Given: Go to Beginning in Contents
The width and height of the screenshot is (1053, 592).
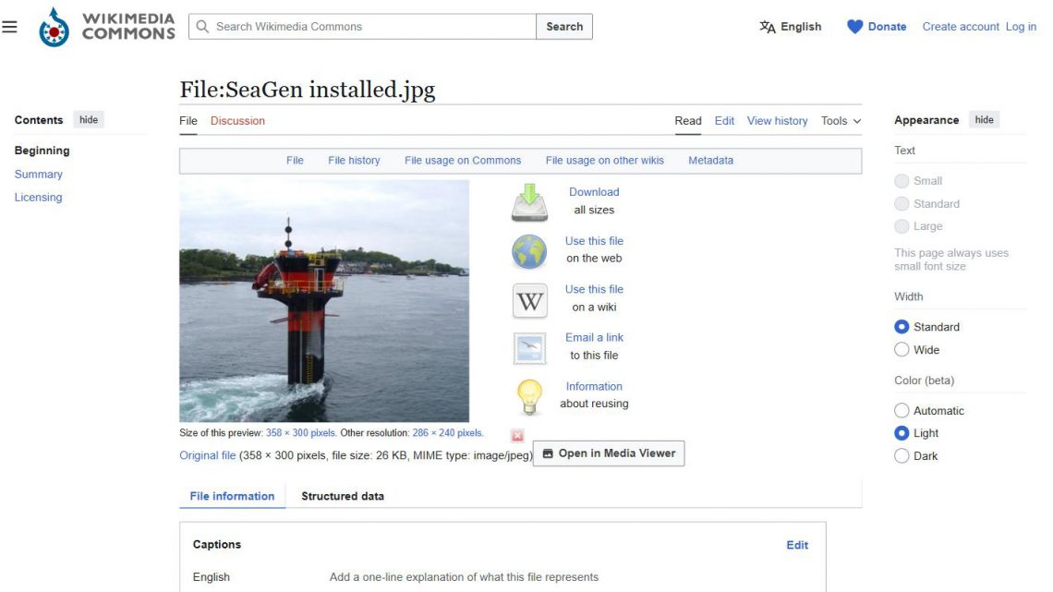Looking at the screenshot, I should click(42, 151).
